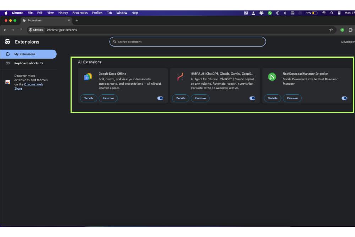Open the Tab menu
355x237 pixels.
coord(109,13)
